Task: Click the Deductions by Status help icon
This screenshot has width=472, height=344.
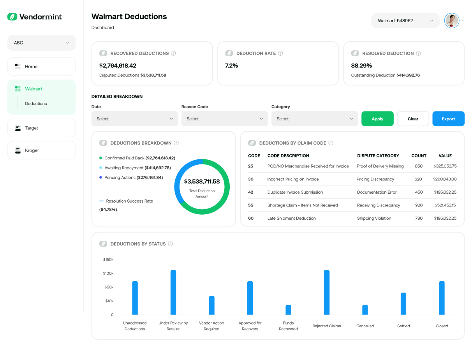Action: (x=170, y=244)
